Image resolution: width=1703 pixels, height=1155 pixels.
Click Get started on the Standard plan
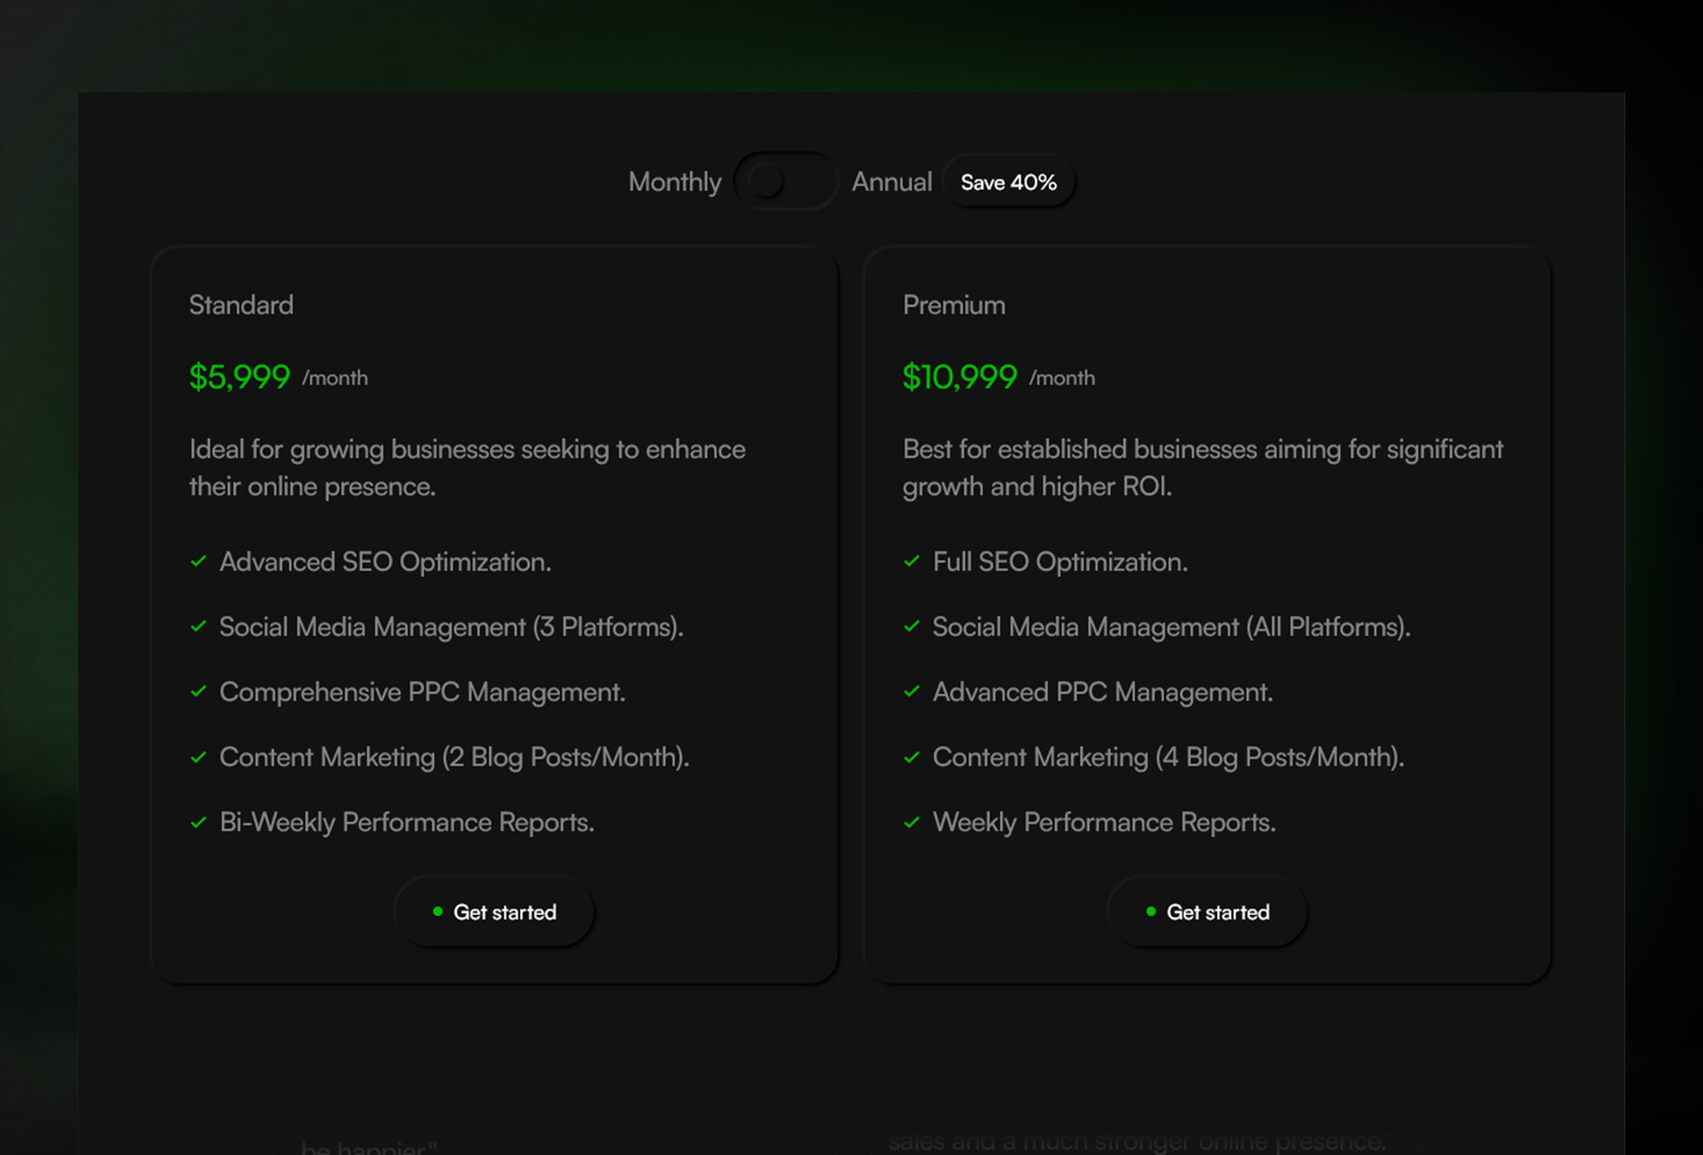pyautogui.click(x=495, y=912)
